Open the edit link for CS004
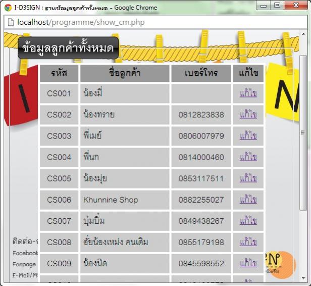Viewport: 311px width, 286px height. [248, 157]
